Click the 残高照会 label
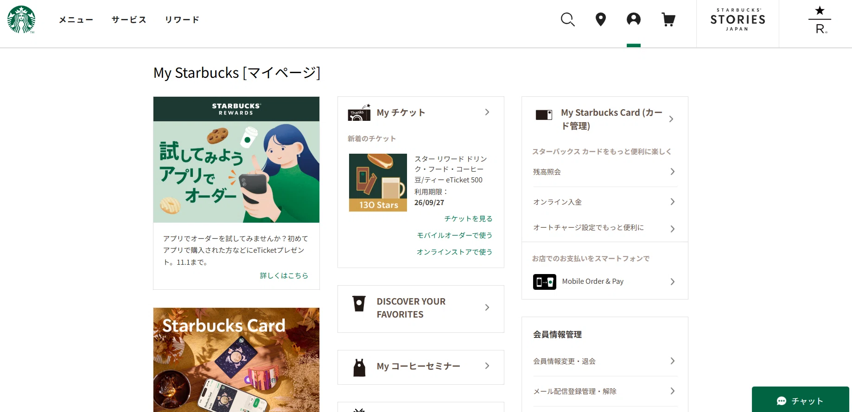This screenshot has width=852, height=412. coord(547,172)
